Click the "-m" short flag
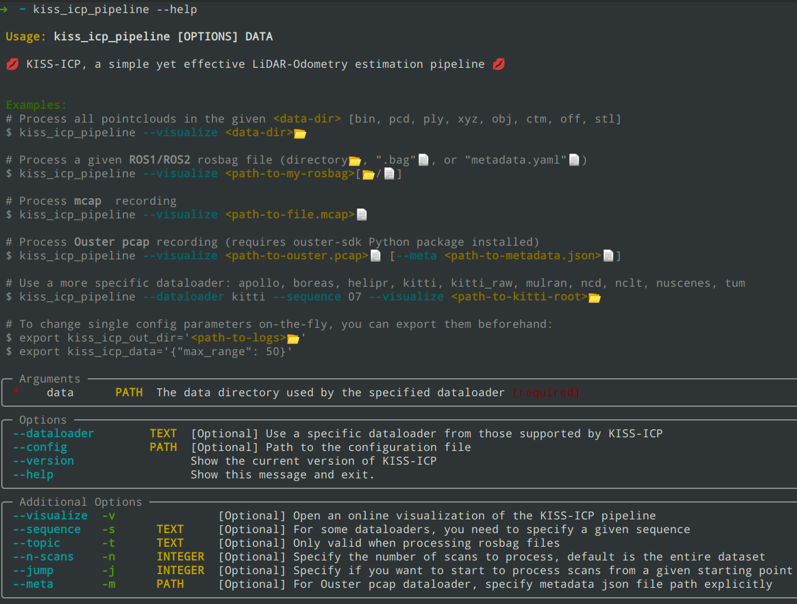Viewport: 797px width, 604px height. click(108, 584)
